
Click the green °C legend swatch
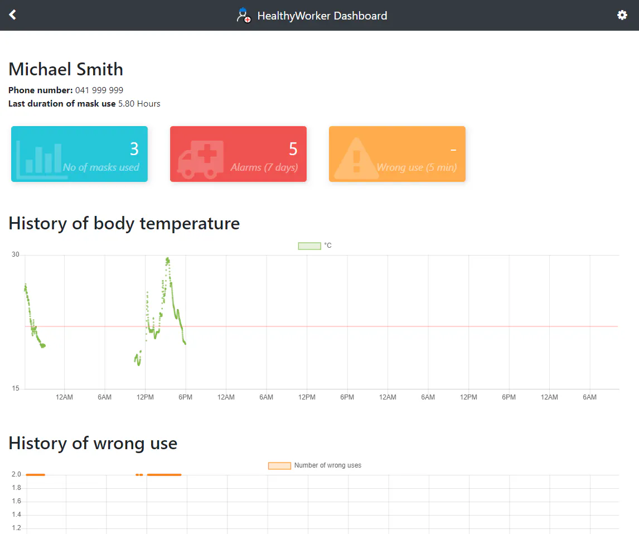click(x=309, y=246)
